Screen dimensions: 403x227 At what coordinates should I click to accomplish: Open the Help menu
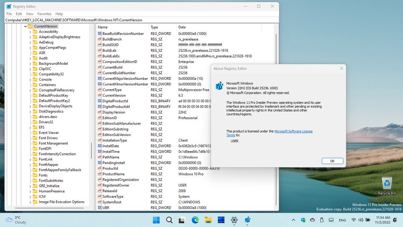(59, 14)
